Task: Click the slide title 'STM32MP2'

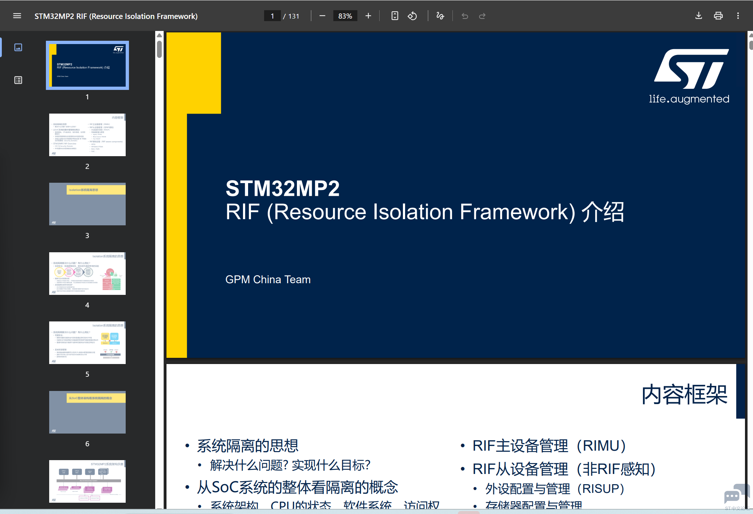Action: click(282, 189)
